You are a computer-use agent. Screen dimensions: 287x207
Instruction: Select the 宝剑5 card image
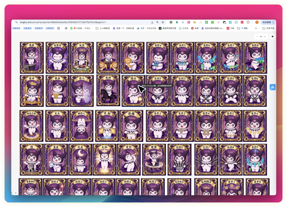pos(230,91)
